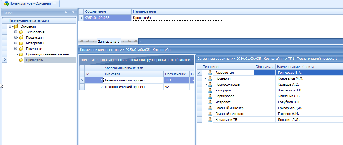Select the v2 designation cell
The image size is (343, 145).
[176, 87]
